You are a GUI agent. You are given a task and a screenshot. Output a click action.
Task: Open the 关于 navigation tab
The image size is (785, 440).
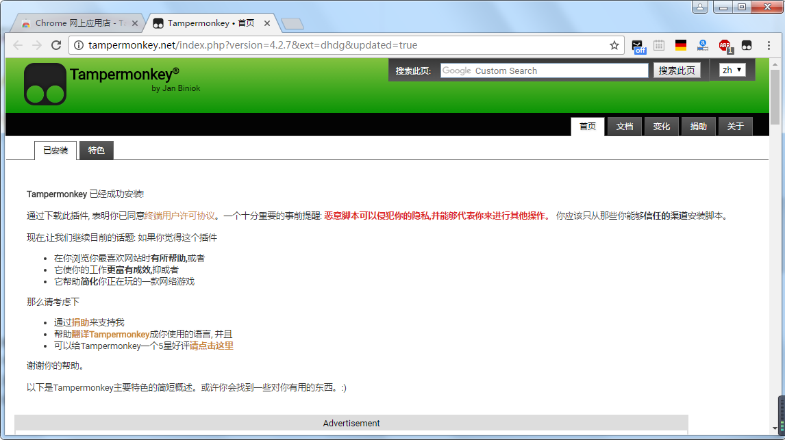point(736,127)
